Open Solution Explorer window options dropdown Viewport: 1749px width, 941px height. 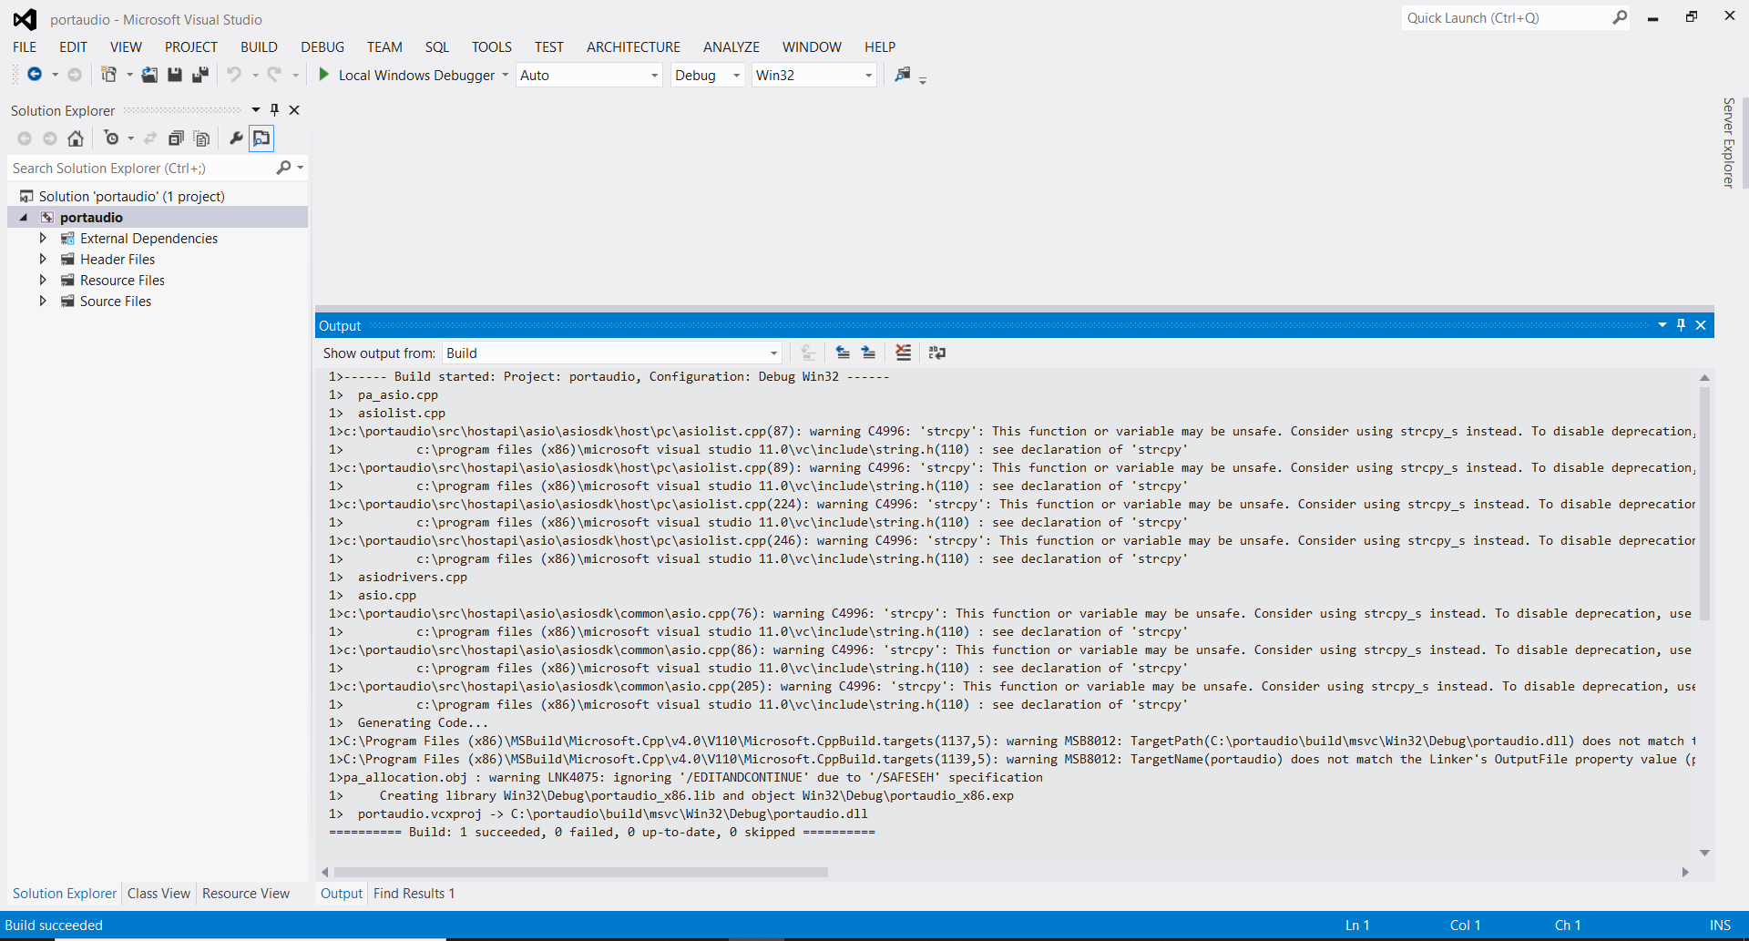[x=256, y=110]
